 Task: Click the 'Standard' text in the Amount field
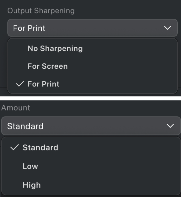[25, 126]
